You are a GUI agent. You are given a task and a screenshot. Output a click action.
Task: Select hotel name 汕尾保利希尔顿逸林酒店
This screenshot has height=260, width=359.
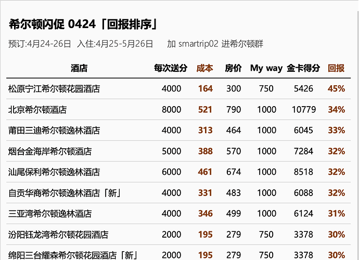pos(54,172)
